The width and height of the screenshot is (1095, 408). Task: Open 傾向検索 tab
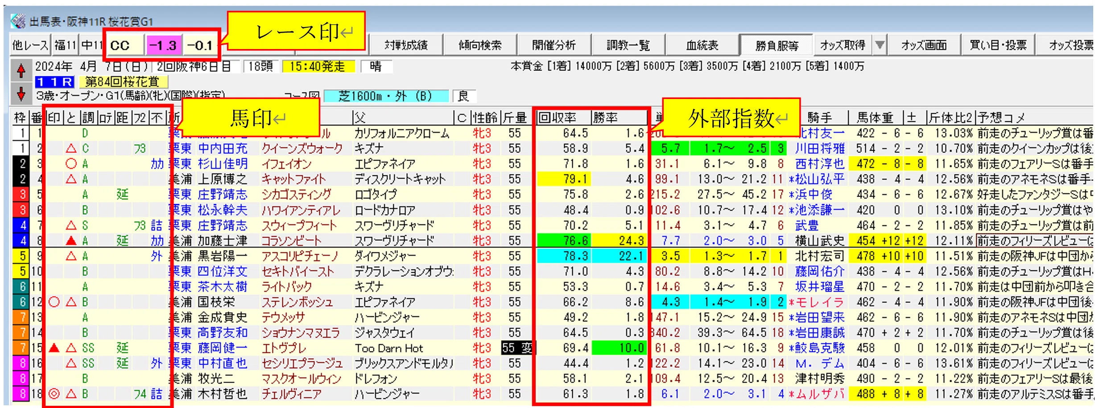[480, 45]
